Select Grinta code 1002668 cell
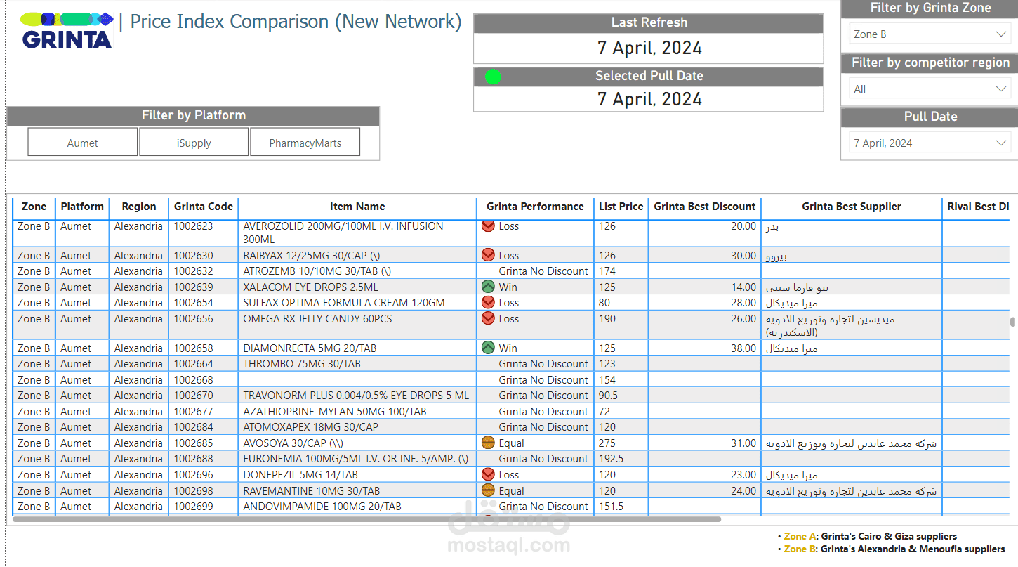Screen dimensions: 1018x567 (204, 379)
